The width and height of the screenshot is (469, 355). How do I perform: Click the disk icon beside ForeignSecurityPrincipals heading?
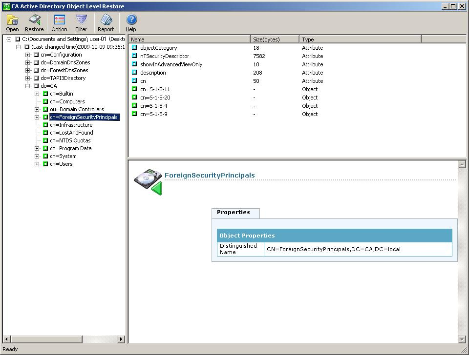click(x=149, y=179)
